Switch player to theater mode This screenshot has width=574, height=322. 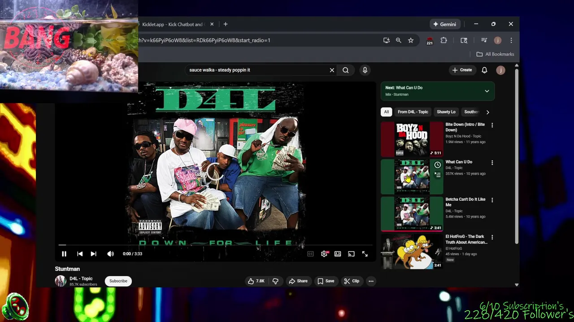[338, 254]
